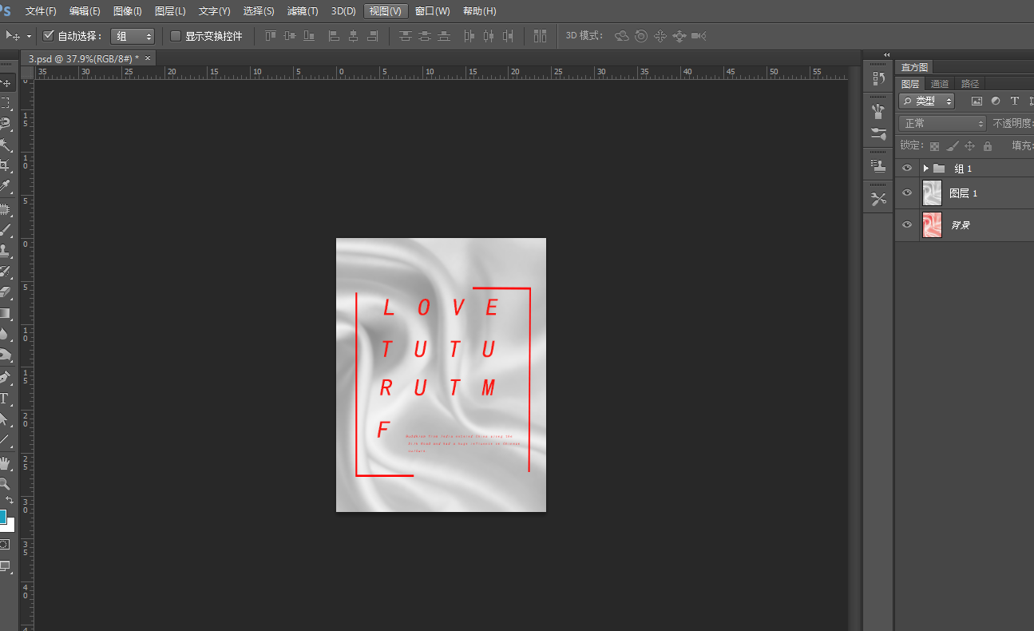
Task: Select the Crop tool
Action: 6,165
